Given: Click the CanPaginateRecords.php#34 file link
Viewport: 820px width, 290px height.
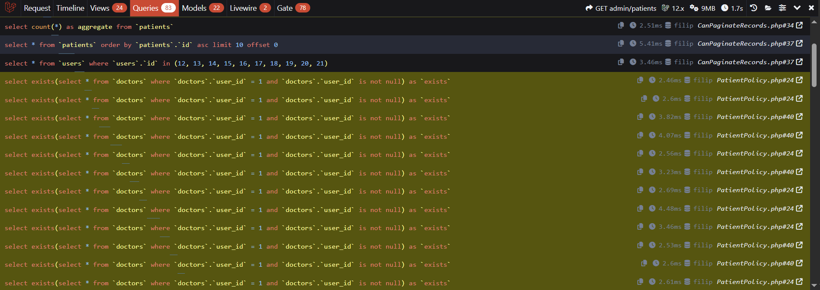Looking at the screenshot, I should 745,25.
